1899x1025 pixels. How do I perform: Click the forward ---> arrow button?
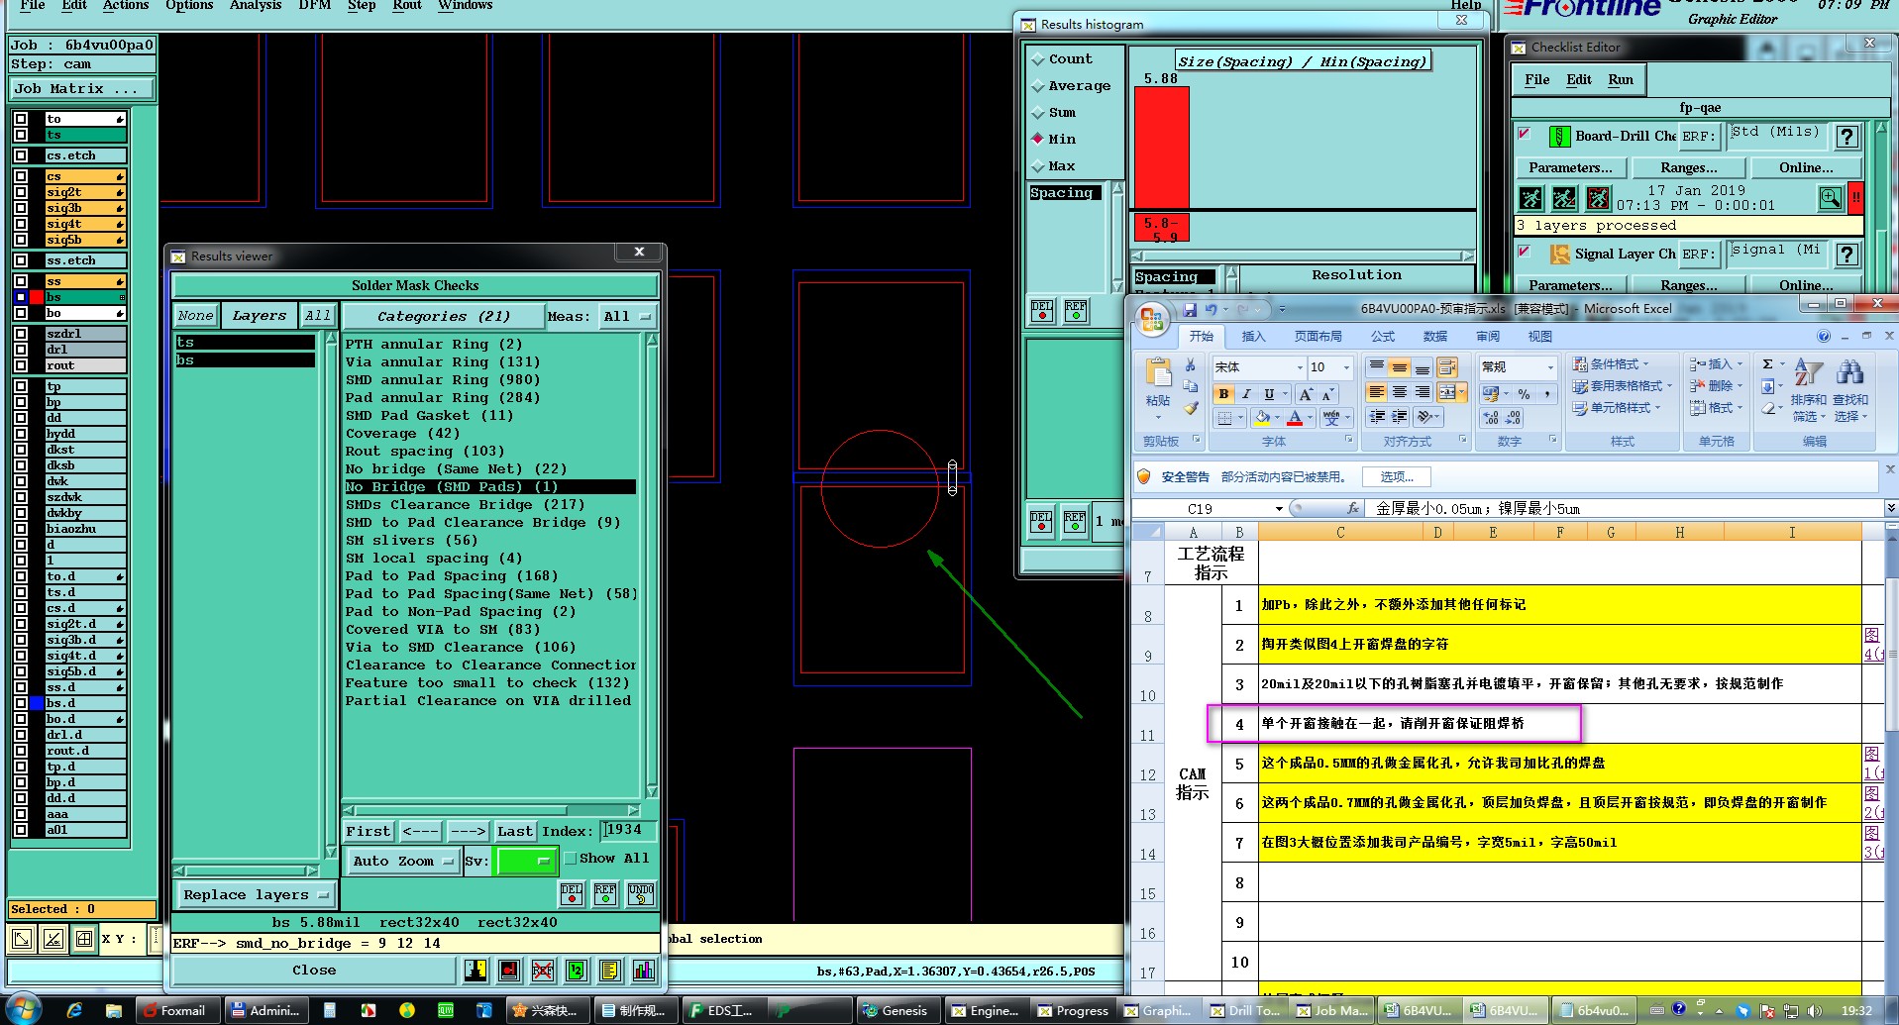(468, 831)
